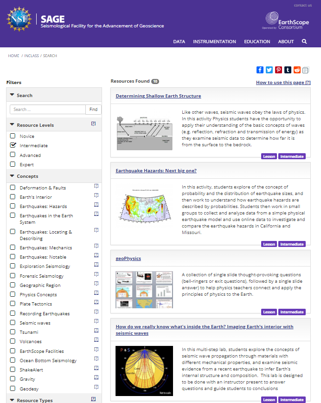321x403 pixels.
Task: Open help icon for Earthquakes: Notable
Action: coord(96,255)
